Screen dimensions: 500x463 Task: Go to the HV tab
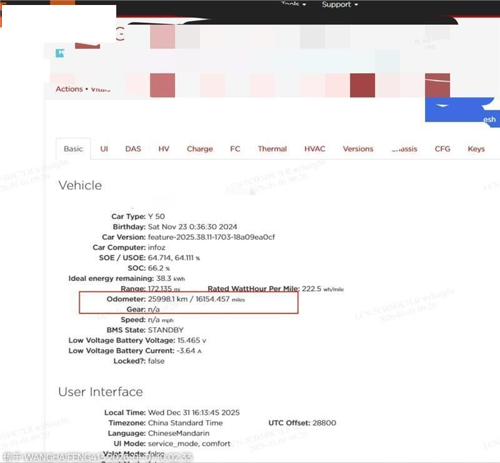click(x=164, y=149)
